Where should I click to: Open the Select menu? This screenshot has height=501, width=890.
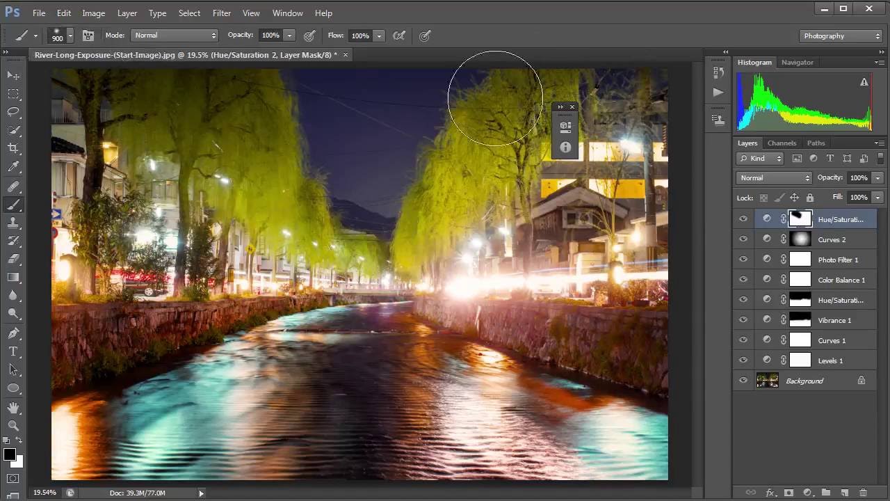189,13
